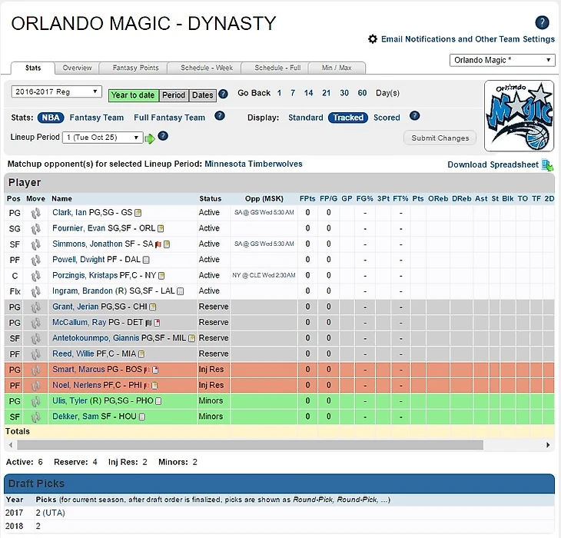Set Stats to Full Fantasy Team
561x538 pixels.
click(x=170, y=118)
